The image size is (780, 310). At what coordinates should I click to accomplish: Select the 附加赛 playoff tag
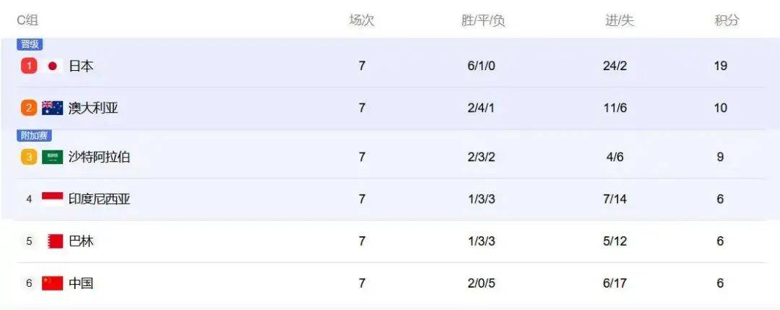[x=35, y=135]
